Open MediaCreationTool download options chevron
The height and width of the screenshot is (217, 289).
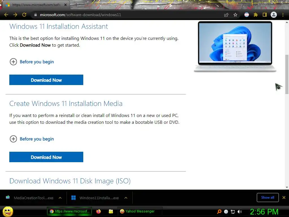pos(60,198)
